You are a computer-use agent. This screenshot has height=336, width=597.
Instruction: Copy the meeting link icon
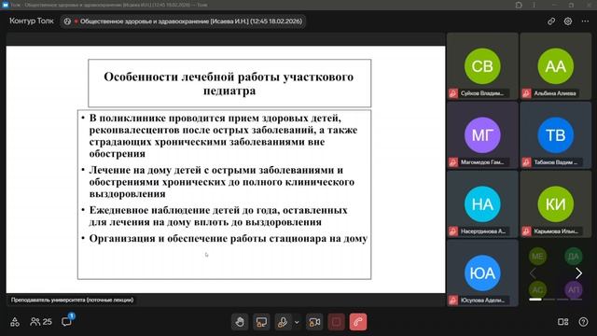(x=551, y=21)
